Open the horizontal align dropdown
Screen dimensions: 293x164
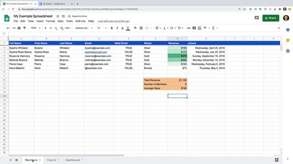coord(158,28)
